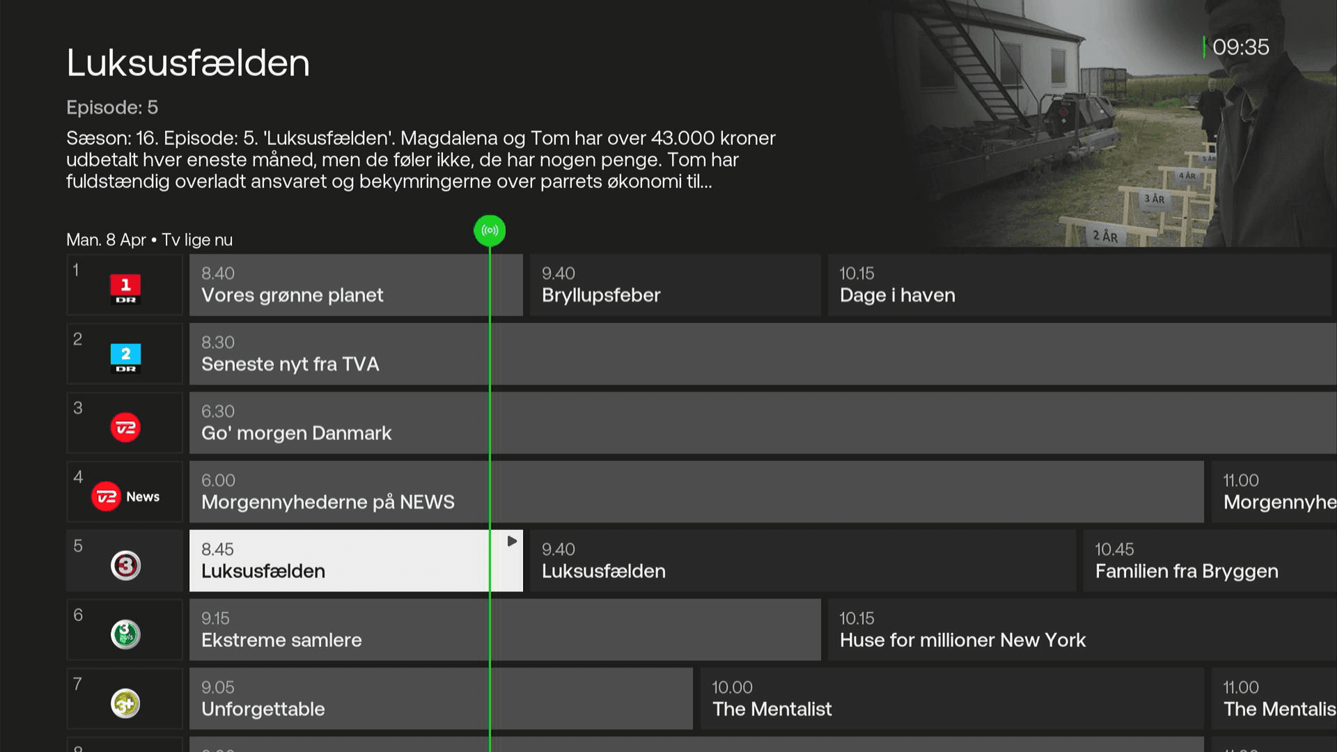Open Familien fra Bryggen at 10.45
The width and height of the screenshot is (1337, 752).
click(1210, 561)
